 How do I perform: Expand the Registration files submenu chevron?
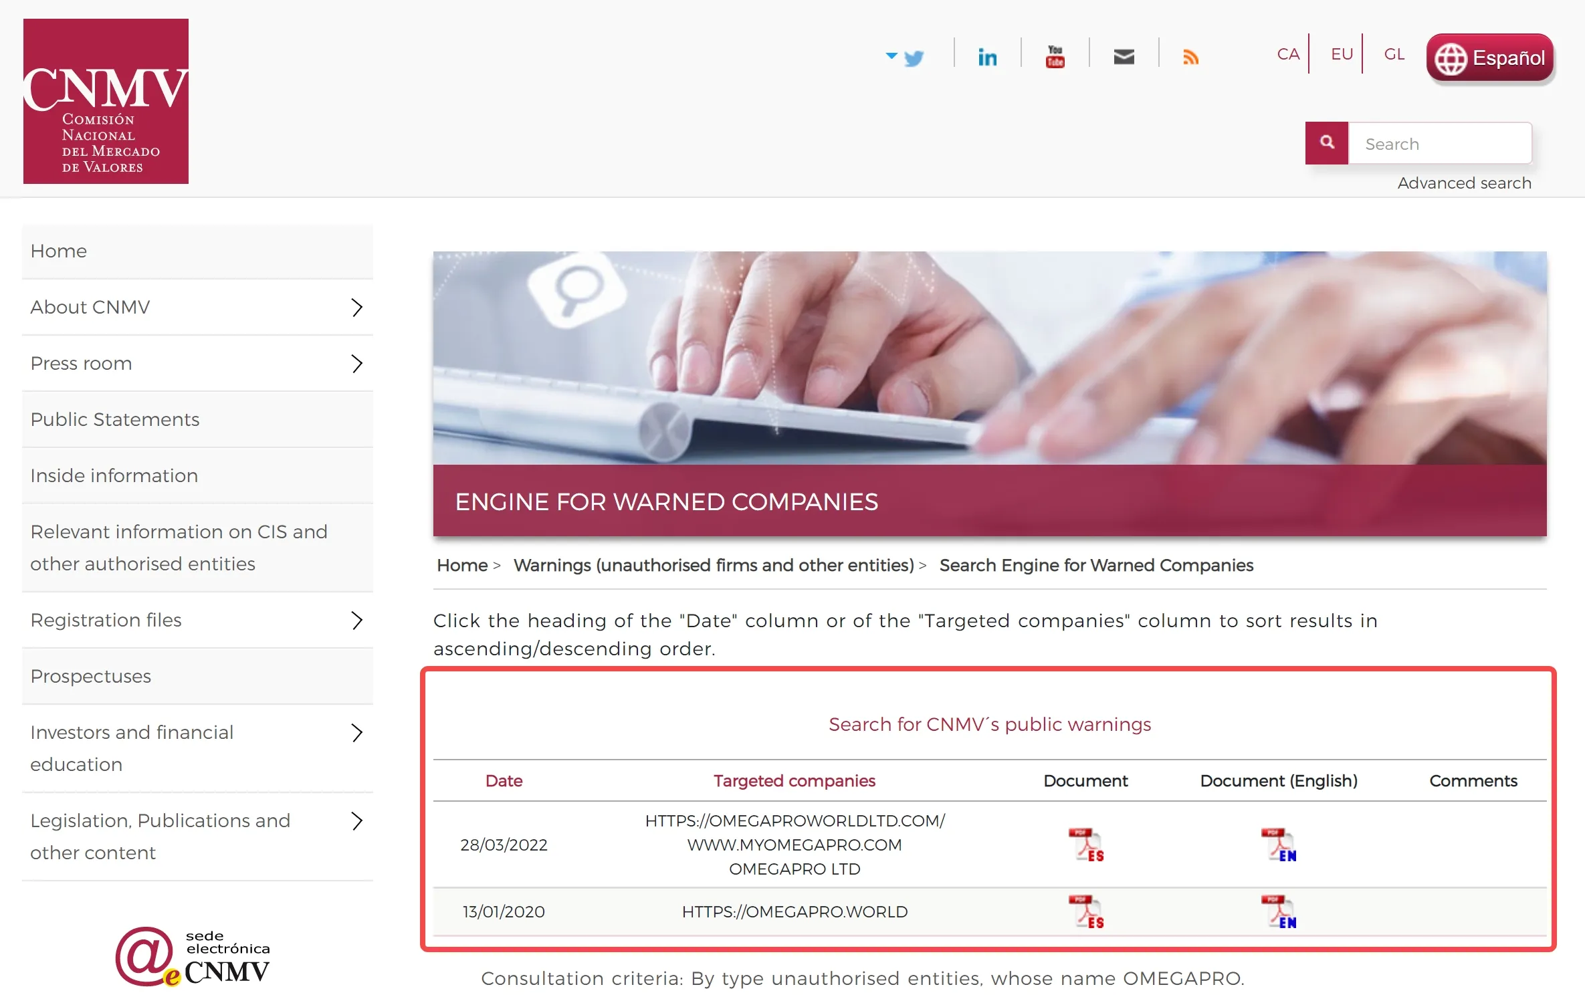point(357,620)
